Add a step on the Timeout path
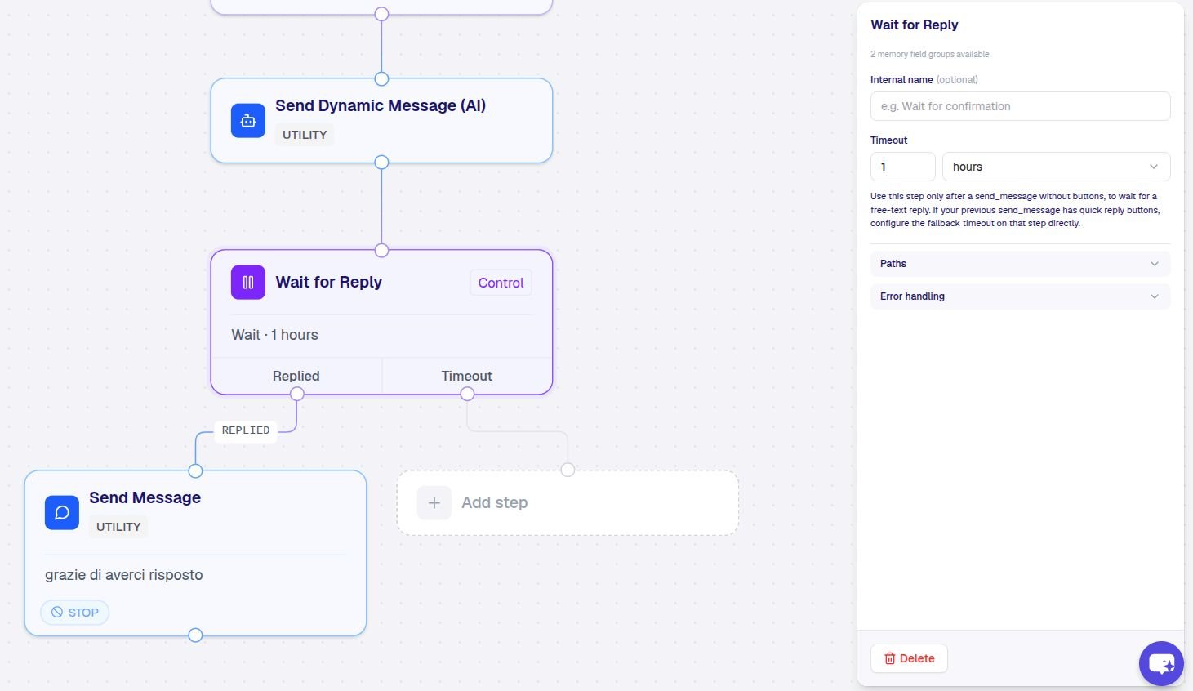 tap(568, 503)
